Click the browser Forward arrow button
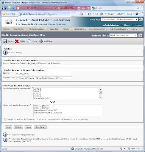The image size is (145, 152). click(9, 8)
